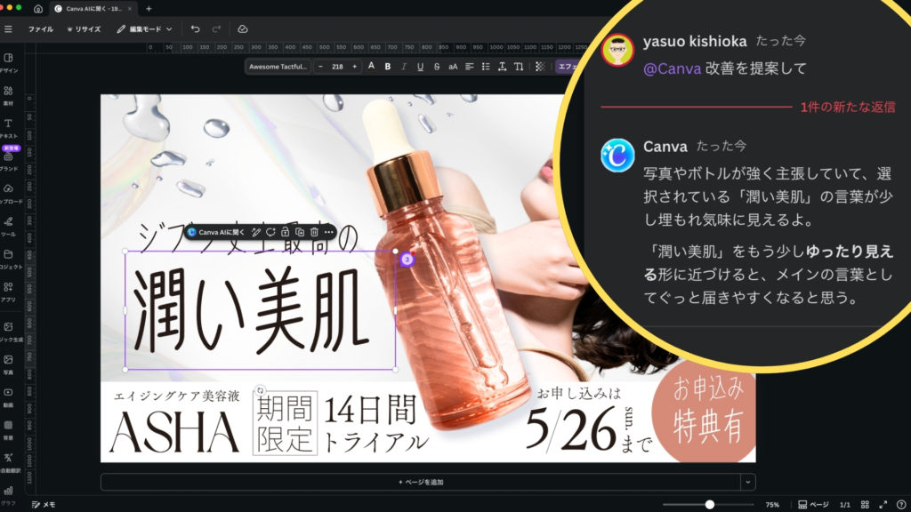This screenshot has height=512, width=911.
Task: Expand the chevron beside ページを追加
Action: 748,482
